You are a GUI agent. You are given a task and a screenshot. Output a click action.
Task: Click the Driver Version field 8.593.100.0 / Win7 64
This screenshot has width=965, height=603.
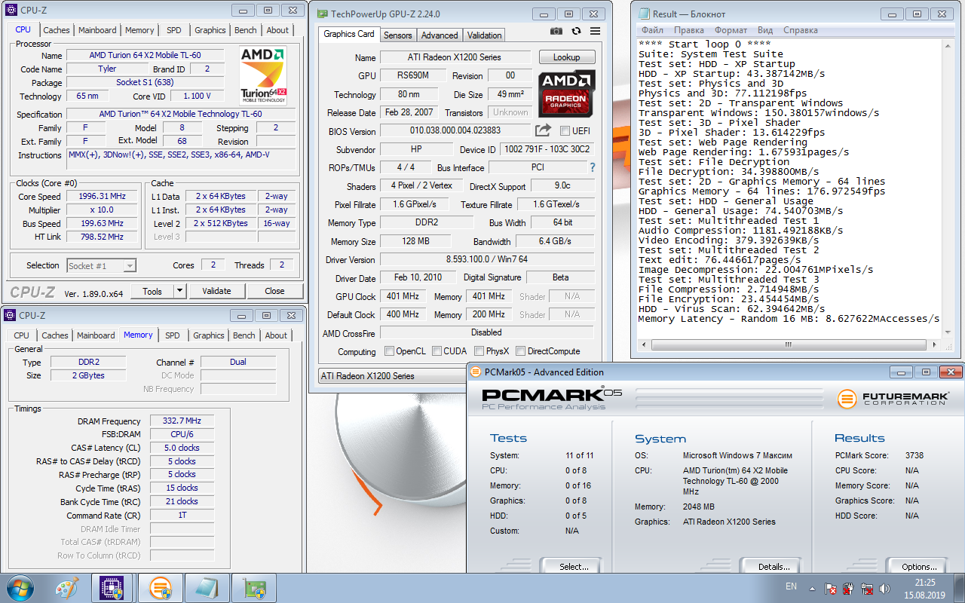click(486, 259)
